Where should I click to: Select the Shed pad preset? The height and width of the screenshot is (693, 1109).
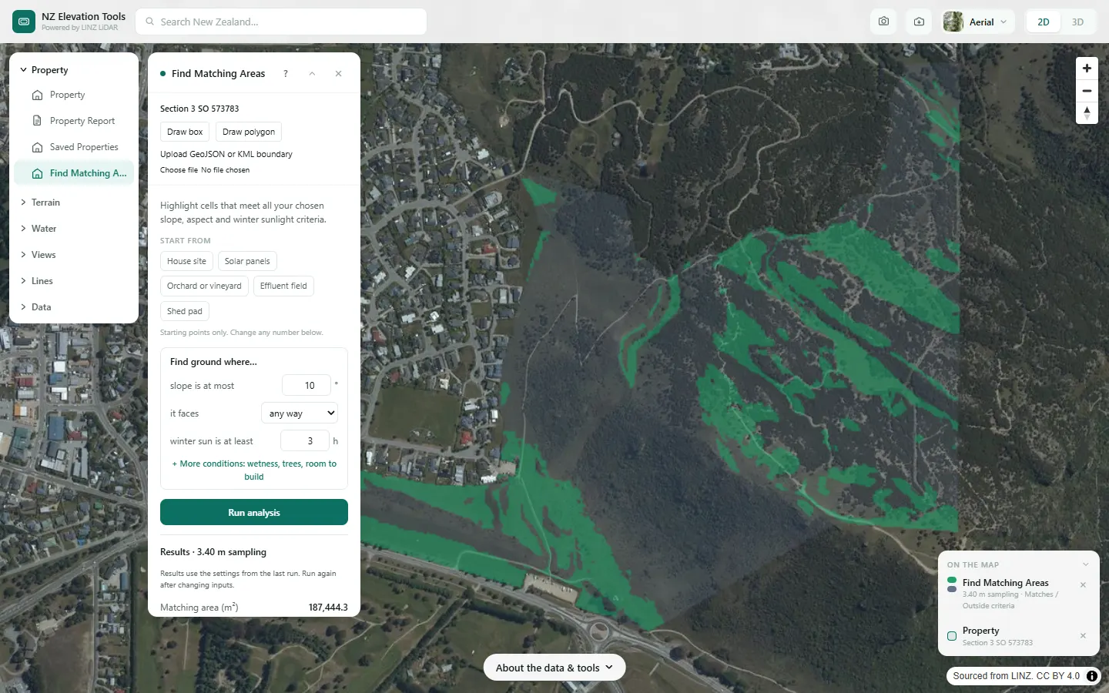[185, 311]
